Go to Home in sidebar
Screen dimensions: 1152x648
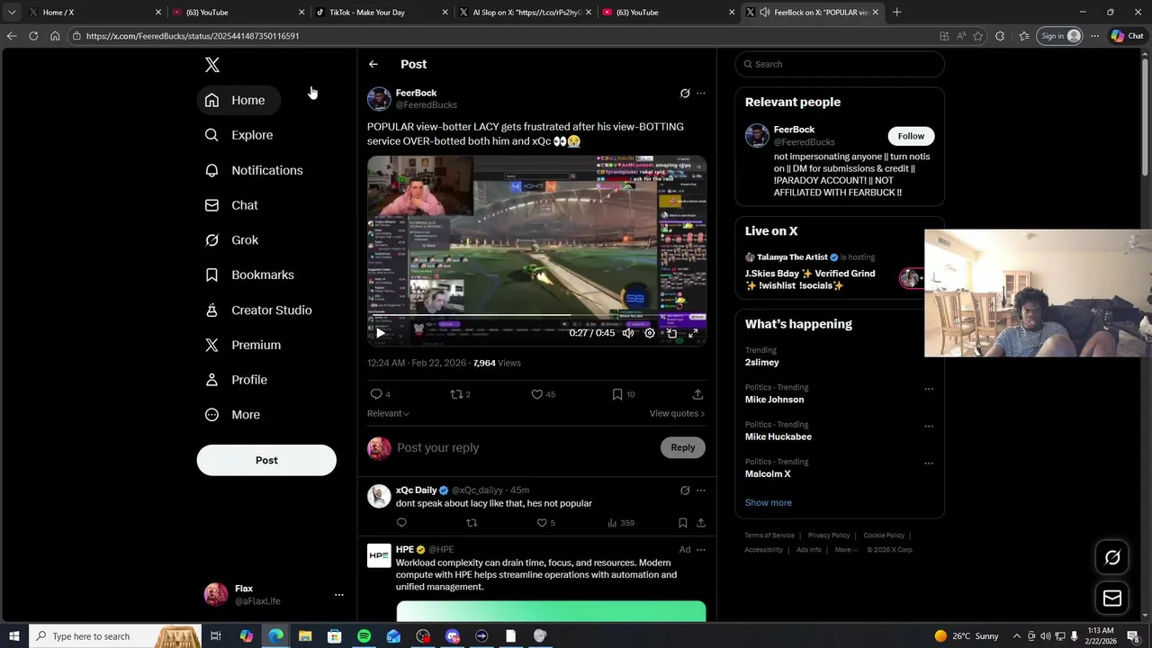238,100
